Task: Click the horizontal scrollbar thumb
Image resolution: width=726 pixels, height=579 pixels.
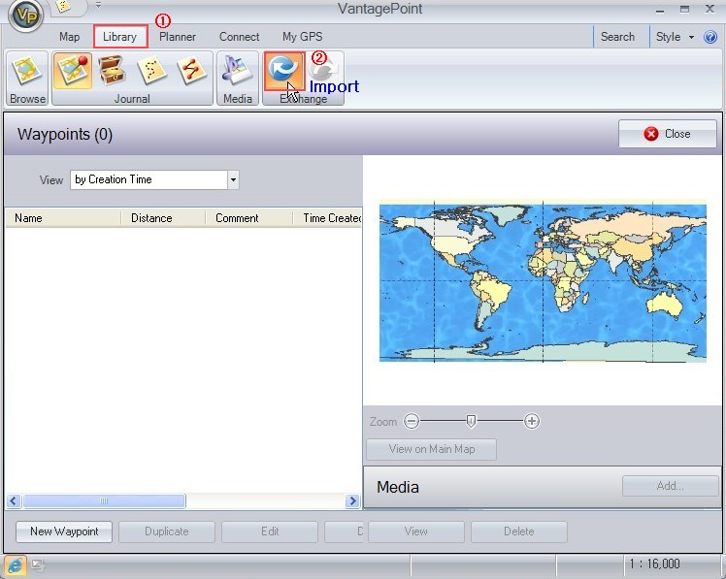Action: click(x=104, y=500)
